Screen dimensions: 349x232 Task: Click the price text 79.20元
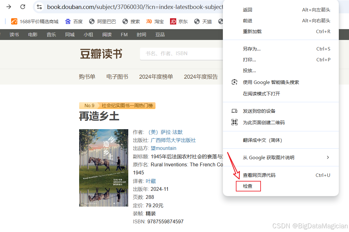point(155,205)
